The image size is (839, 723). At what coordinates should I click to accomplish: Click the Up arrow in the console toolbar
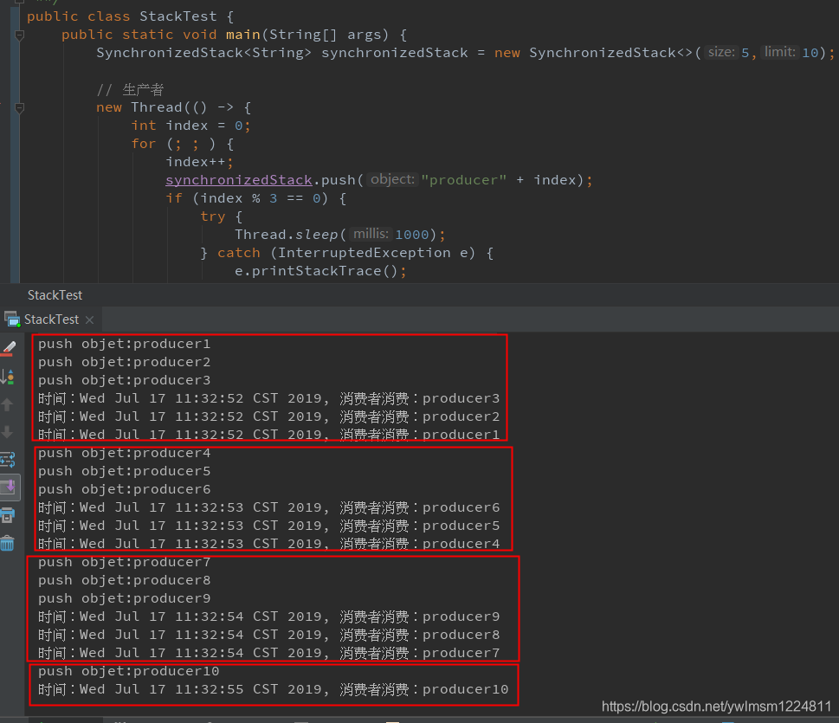(x=8, y=404)
